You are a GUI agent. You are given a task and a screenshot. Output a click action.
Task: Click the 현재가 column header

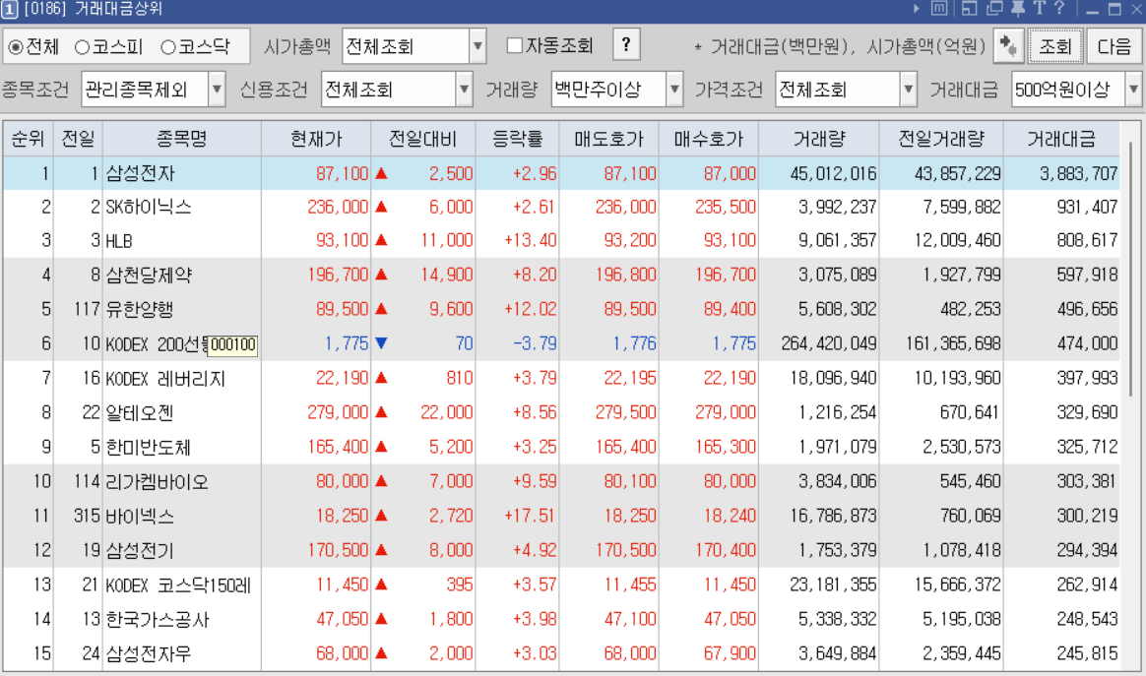(316, 138)
